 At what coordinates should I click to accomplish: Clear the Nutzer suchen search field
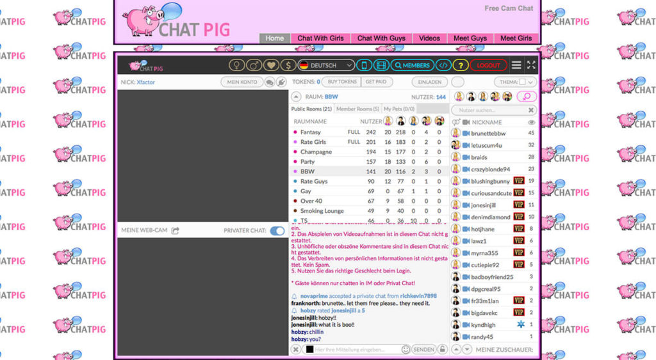coord(531,110)
